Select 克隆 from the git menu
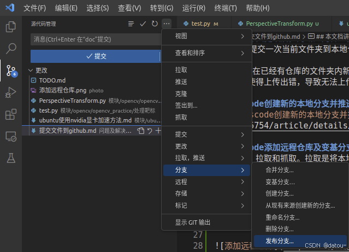The width and height of the screenshot is (349, 252). click(x=206, y=94)
